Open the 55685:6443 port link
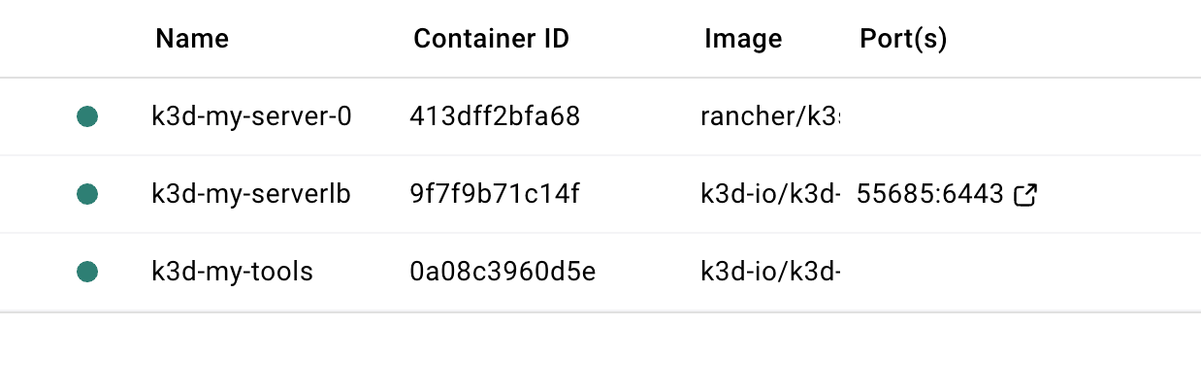 pos(929,195)
